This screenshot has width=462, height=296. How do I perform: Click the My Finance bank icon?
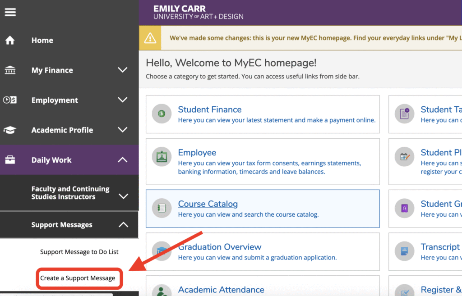pos(10,70)
